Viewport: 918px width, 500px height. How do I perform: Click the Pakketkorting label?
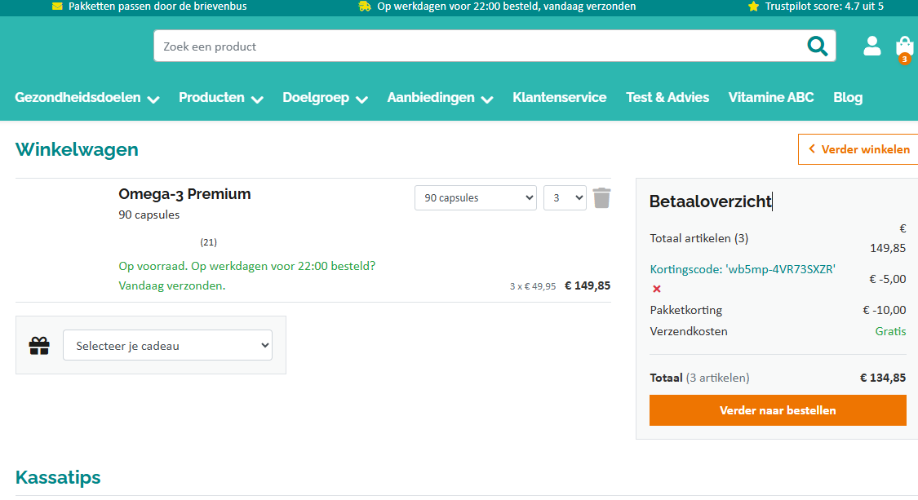(685, 310)
